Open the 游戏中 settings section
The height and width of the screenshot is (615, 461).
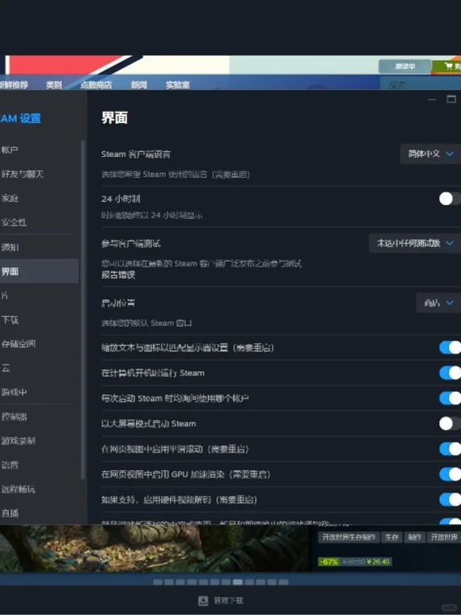(14, 392)
